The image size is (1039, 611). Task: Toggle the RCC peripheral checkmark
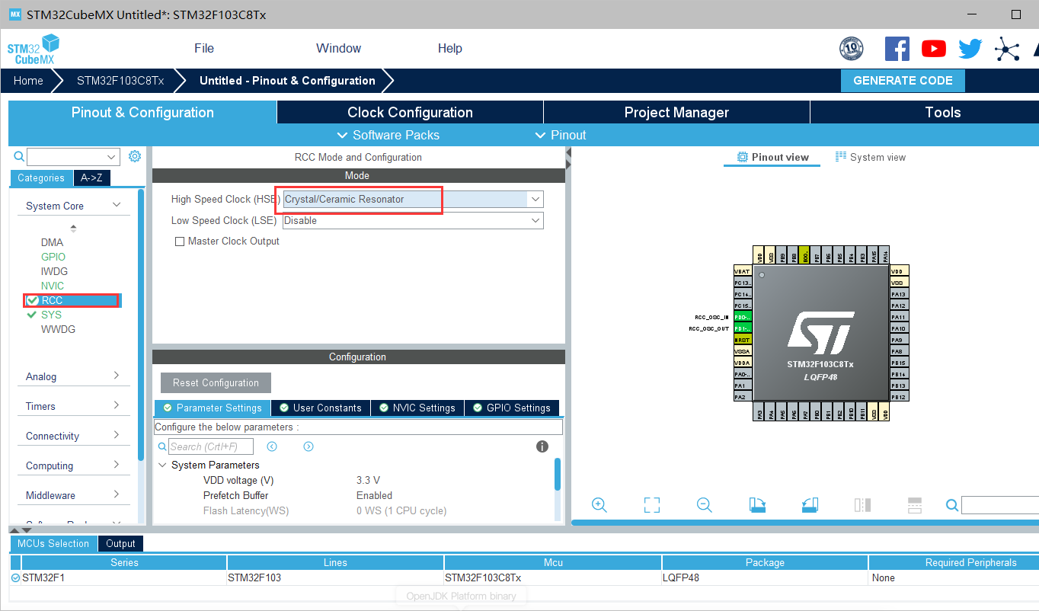click(x=34, y=300)
